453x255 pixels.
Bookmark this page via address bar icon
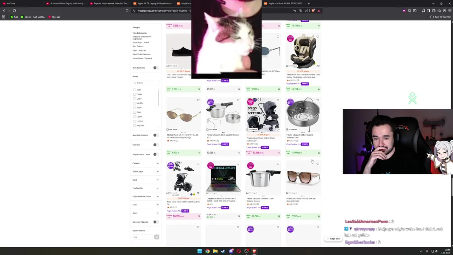127,11
